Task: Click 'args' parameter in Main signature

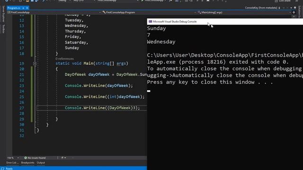Action: point(121,63)
